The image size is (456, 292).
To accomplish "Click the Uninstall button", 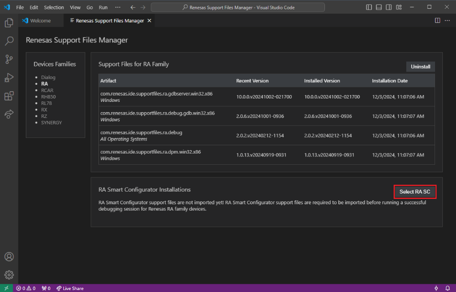I will click(420, 67).
